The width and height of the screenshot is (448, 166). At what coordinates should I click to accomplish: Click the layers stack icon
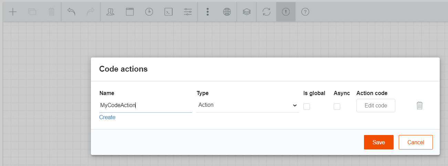point(247,12)
